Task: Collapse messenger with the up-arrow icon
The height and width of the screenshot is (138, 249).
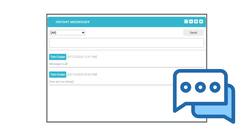Action: click(x=191, y=21)
